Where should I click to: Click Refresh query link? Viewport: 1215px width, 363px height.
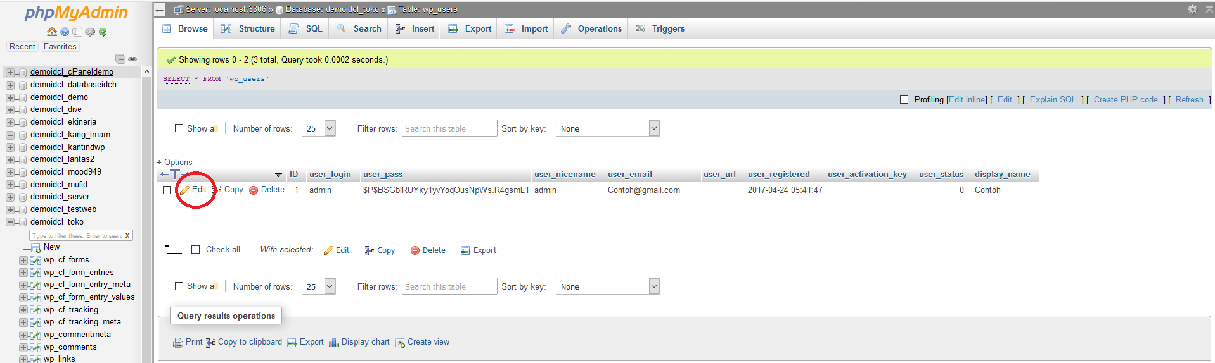tap(1189, 100)
